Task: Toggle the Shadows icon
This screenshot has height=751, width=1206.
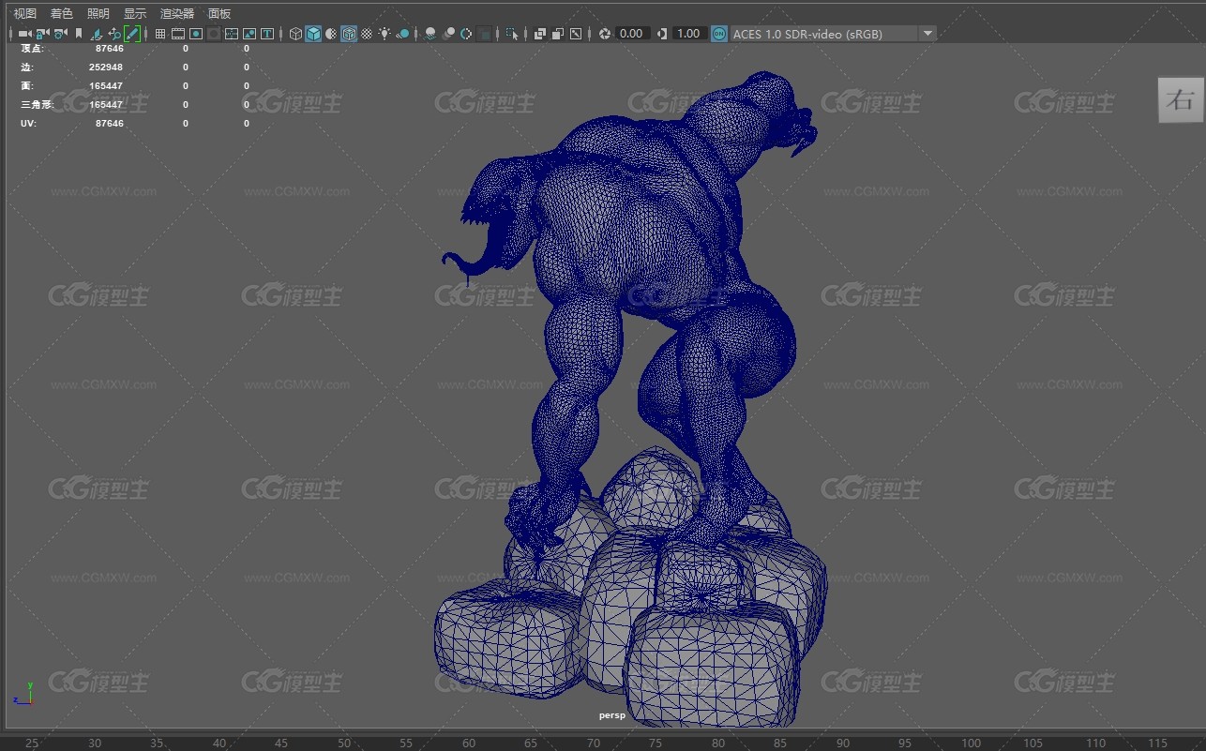Action: [x=403, y=34]
